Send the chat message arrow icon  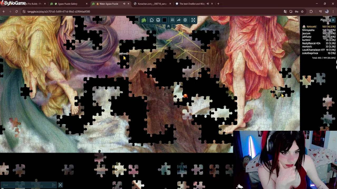click(x=54, y=185)
